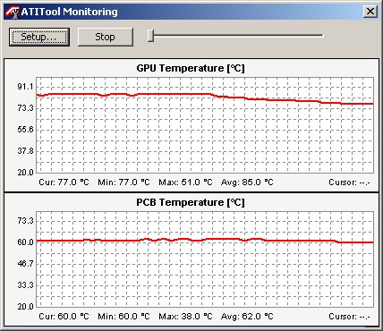Viewport: 383px width, 331px height.
Task: Open the Setup... dialog
Action: click(39, 37)
